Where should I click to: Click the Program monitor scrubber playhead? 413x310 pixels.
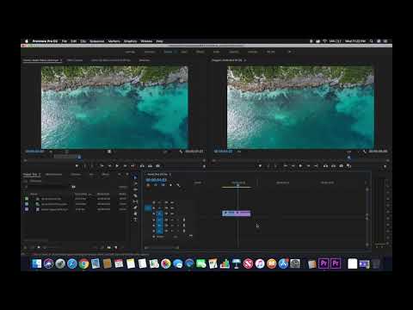[349, 158]
